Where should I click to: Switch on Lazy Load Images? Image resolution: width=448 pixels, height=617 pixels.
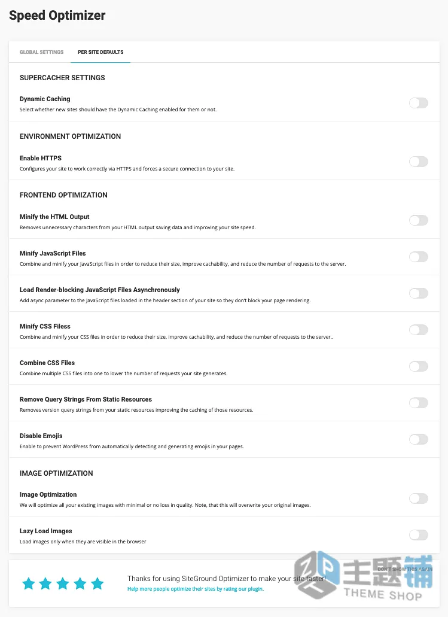(x=419, y=535)
